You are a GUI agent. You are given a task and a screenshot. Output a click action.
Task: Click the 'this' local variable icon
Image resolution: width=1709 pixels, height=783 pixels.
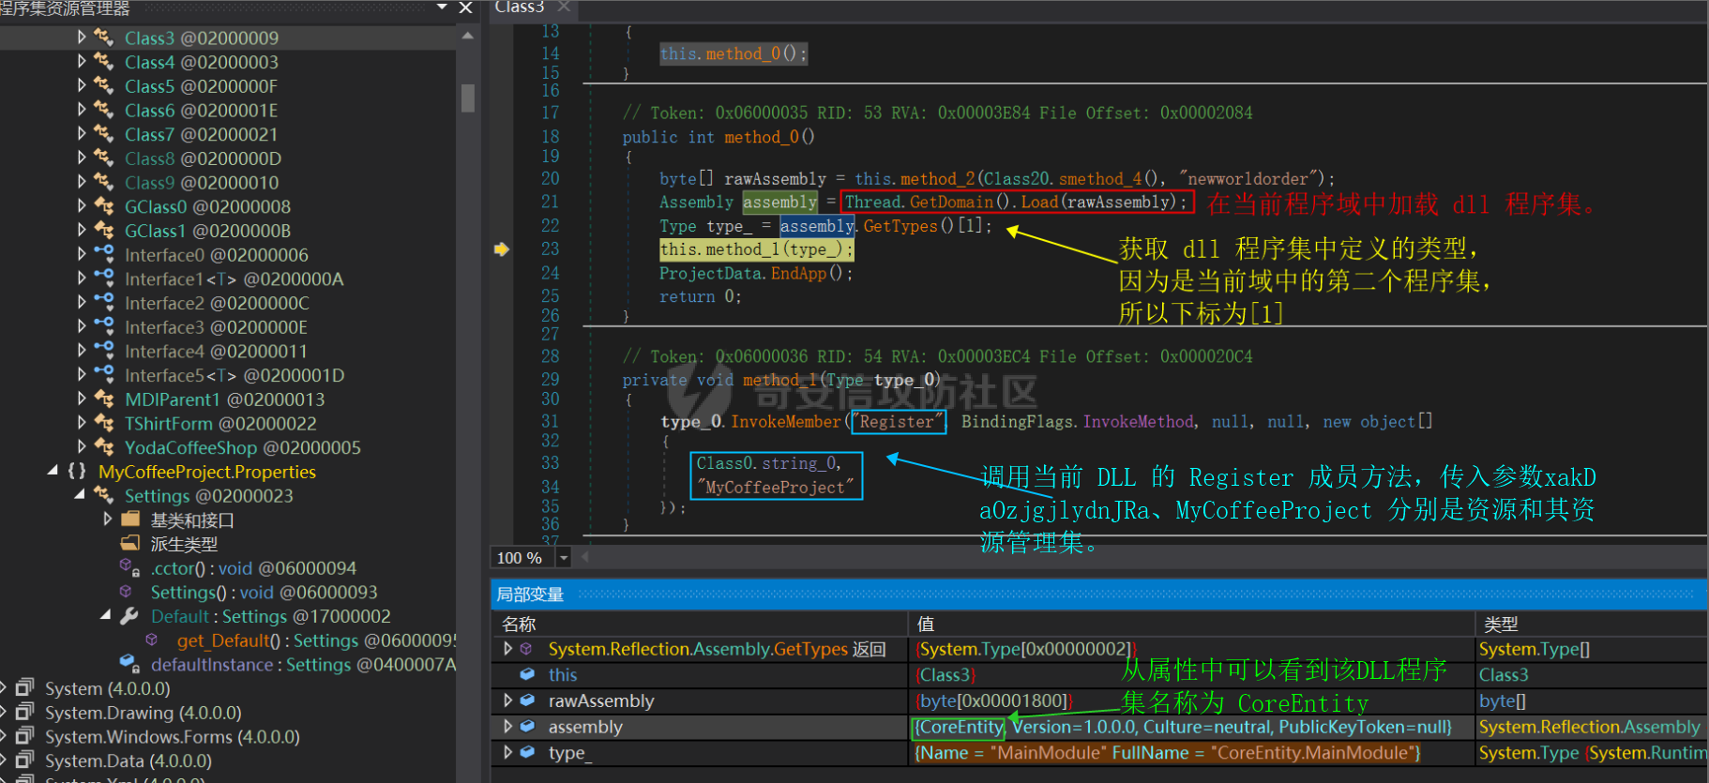pos(527,674)
